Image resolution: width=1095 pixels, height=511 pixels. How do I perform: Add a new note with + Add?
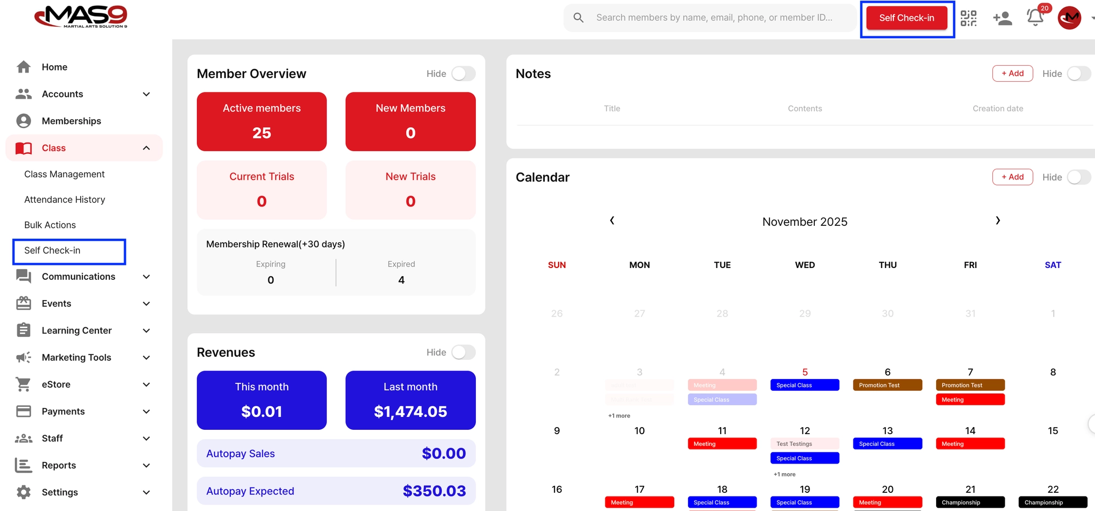coord(1013,74)
